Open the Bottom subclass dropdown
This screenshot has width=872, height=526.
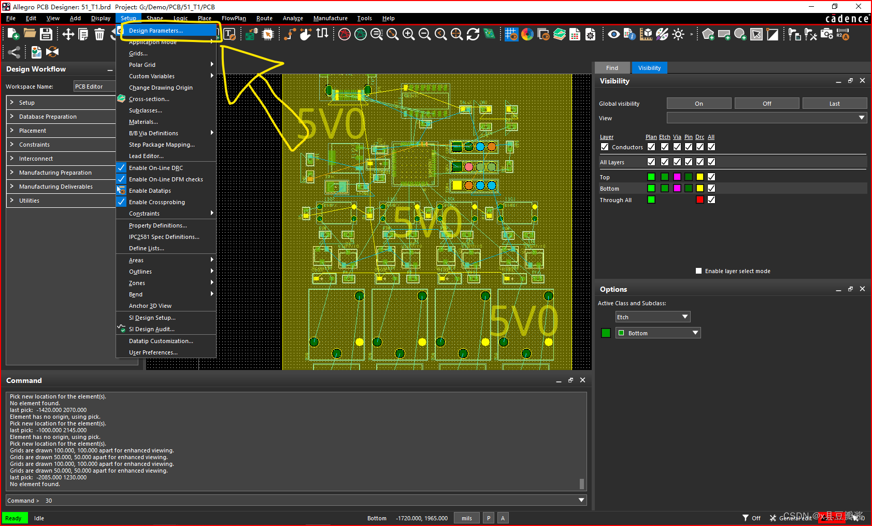point(658,333)
